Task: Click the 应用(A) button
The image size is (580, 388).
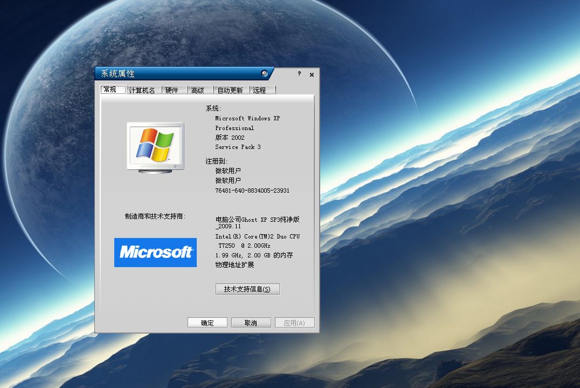Action: [x=294, y=323]
